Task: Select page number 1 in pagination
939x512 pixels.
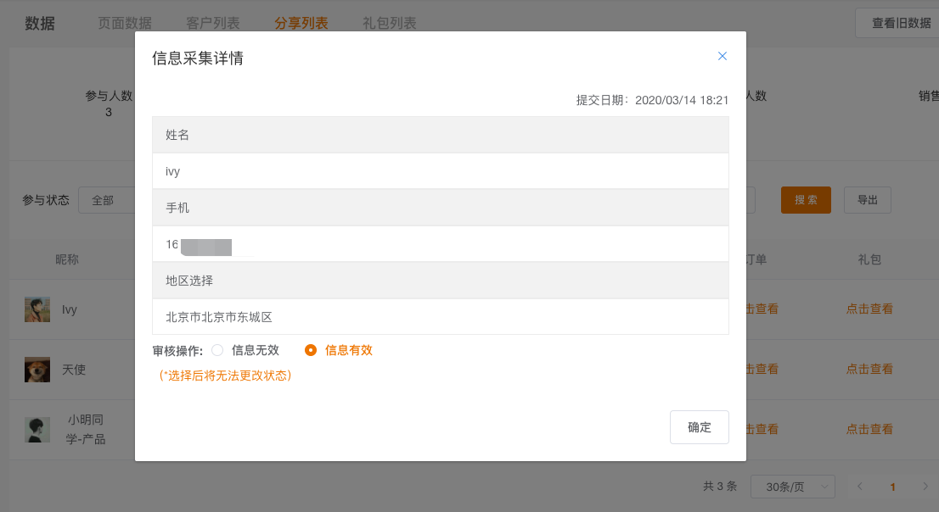Action: point(892,487)
